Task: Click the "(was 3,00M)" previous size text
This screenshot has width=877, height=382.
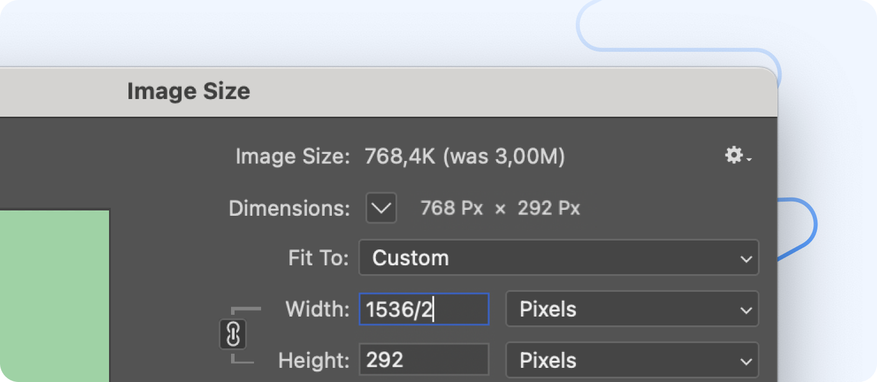Action: tap(503, 156)
